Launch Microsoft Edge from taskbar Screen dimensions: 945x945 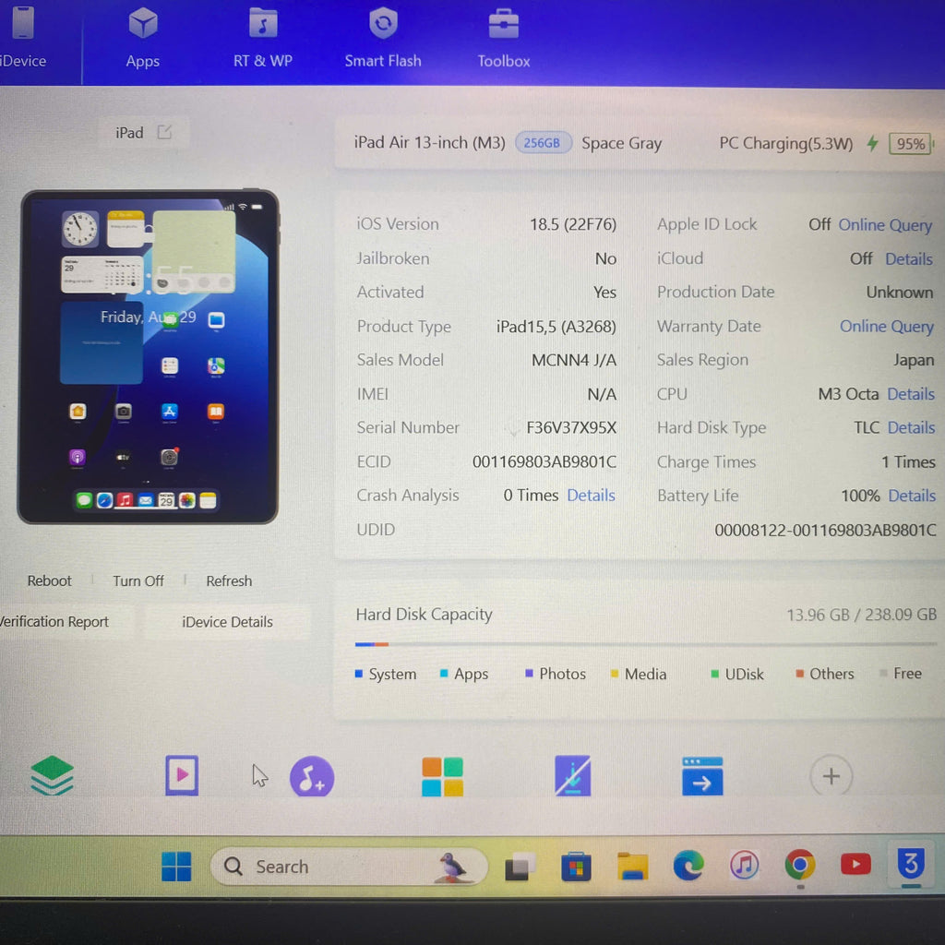pos(688,866)
